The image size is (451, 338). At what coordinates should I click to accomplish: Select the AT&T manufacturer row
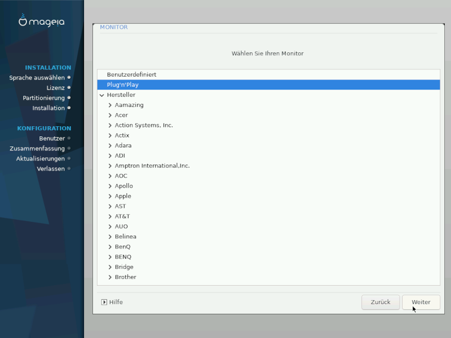[x=122, y=216]
